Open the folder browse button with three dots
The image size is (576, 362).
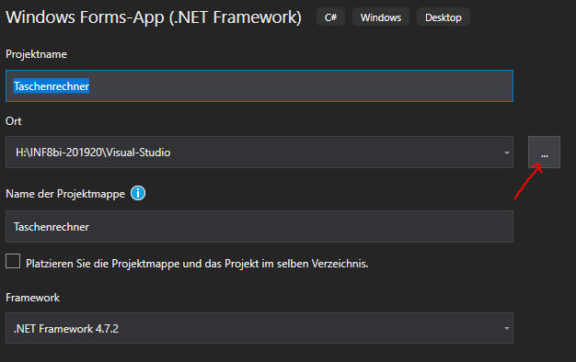tap(544, 153)
